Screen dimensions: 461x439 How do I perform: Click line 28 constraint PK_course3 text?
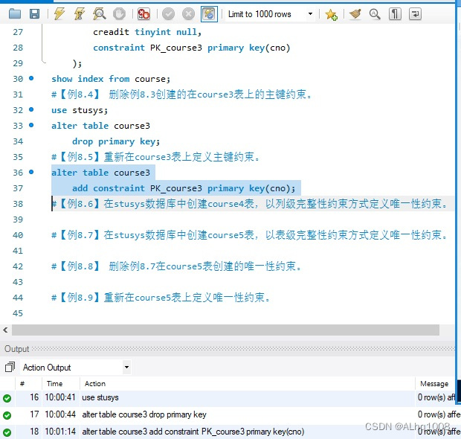(x=192, y=48)
